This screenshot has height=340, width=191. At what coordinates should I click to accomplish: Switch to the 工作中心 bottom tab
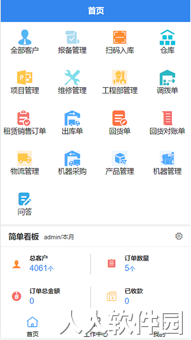[95, 327]
